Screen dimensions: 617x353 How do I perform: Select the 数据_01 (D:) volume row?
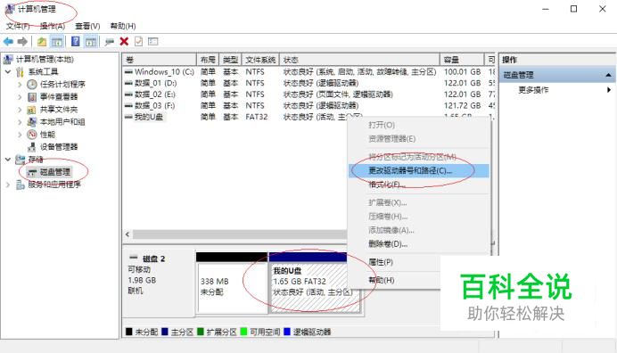coord(308,83)
